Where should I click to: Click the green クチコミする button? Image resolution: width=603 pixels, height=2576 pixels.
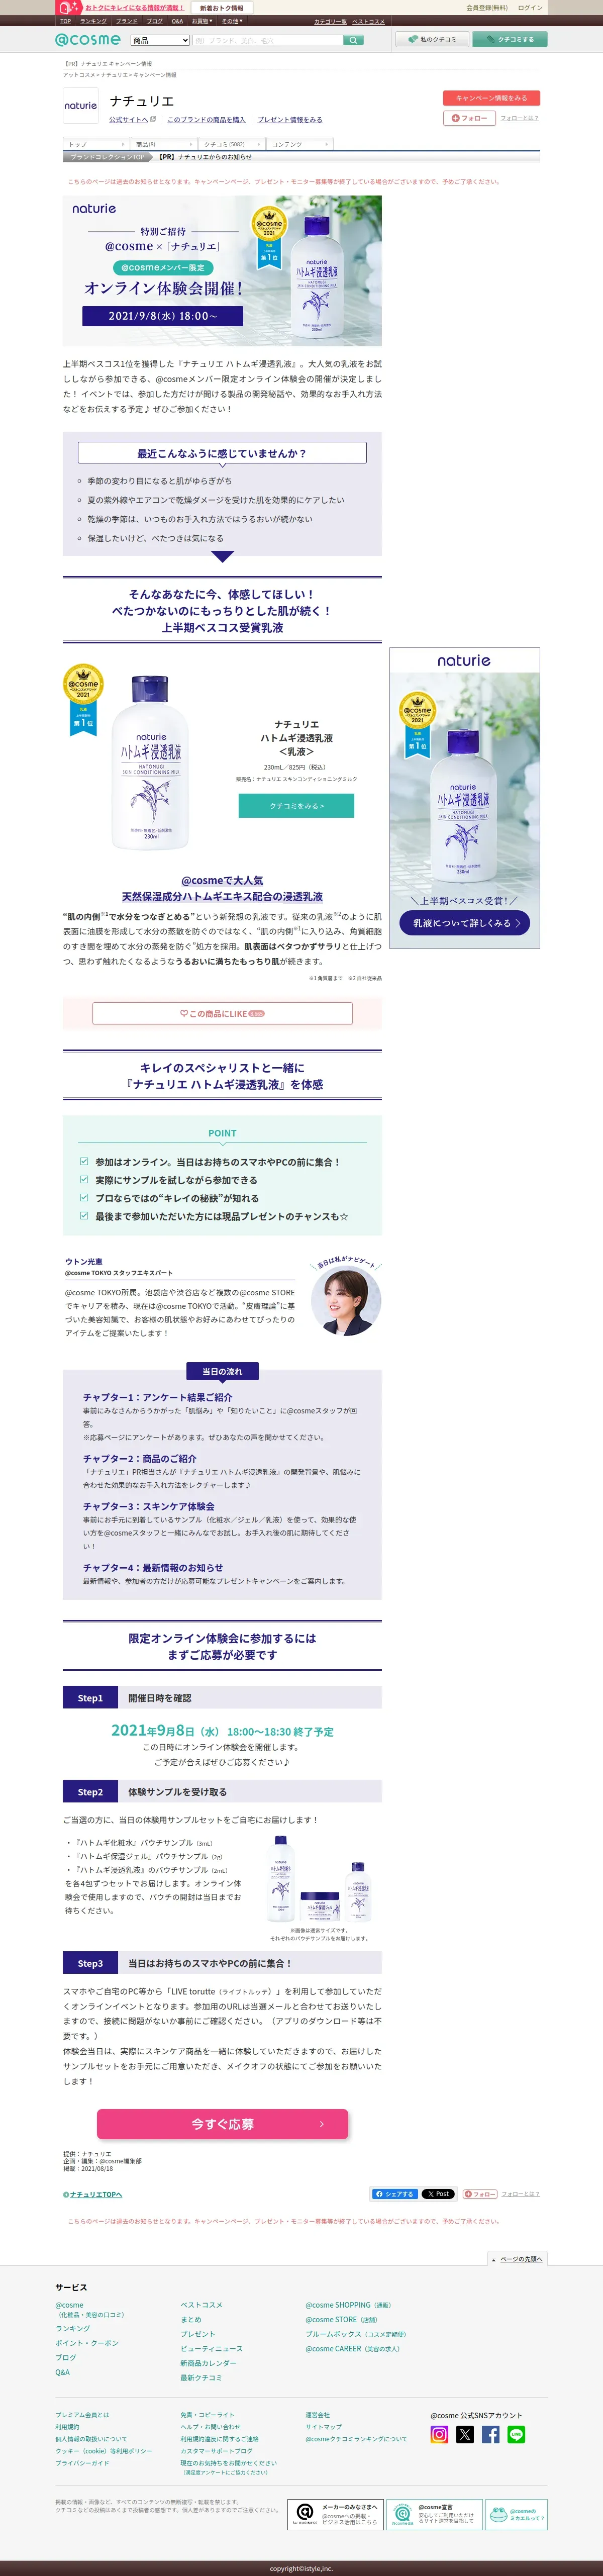[510, 40]
